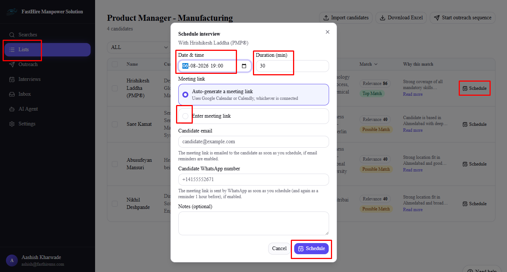This screenshot has height=272, width=507.
Task: Select the Enter meeting link radio button
Action: click(x=185, y=116)
